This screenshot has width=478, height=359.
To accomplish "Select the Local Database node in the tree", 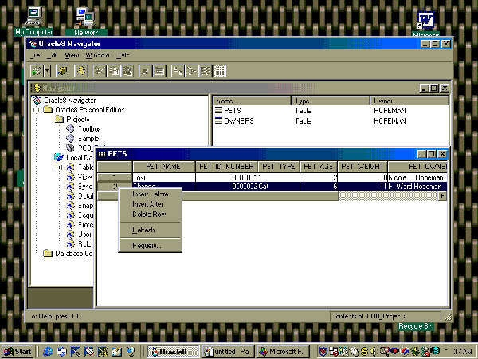I will [79, 157].
